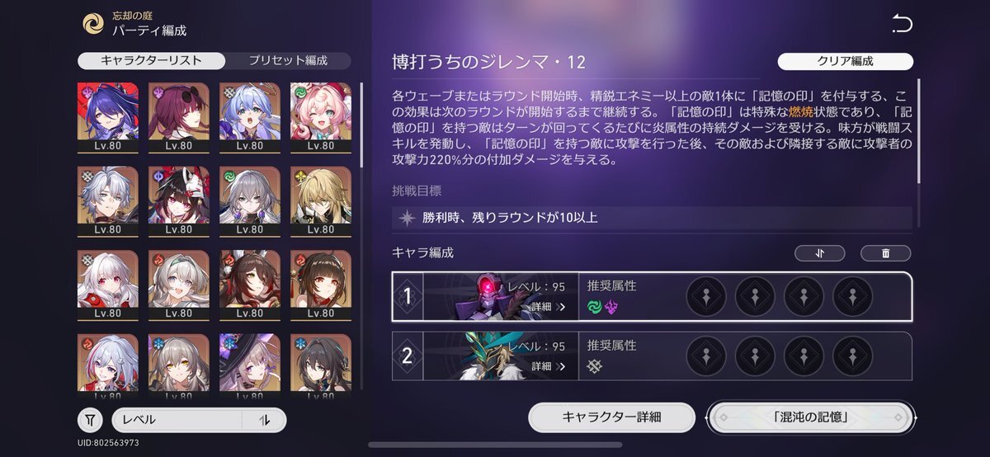Open the character filter funnel icon
Image resolution: width=990 pixels, height=457 pixels.
click(x=91, y=420)
